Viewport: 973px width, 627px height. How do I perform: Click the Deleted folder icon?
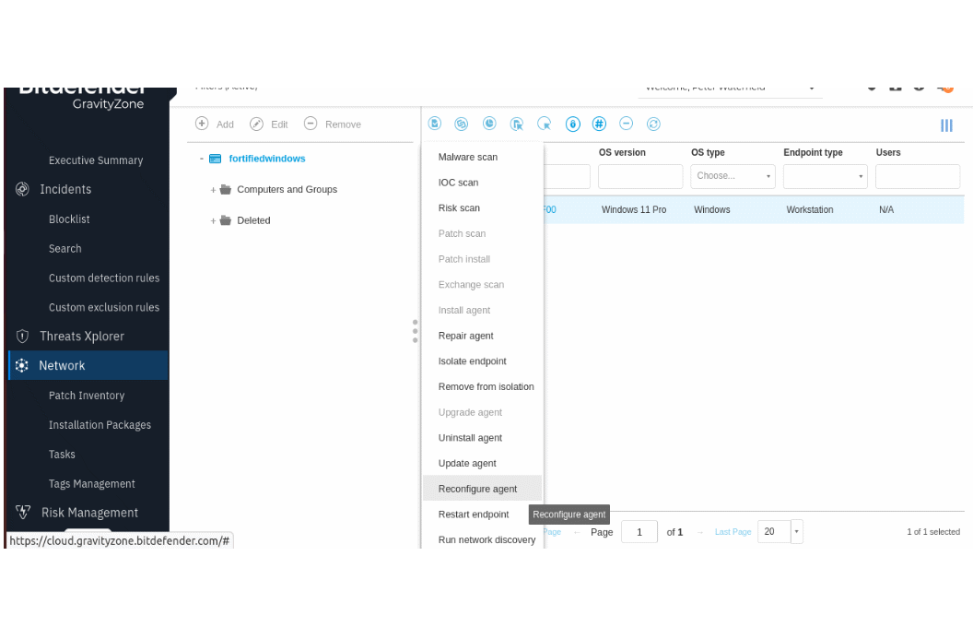(225, 219)
